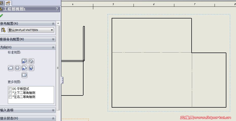The width and height of the screenshot is (236, 121).
Task: Collapse the 显示状态(D) section
Action: tap(53, 118)
